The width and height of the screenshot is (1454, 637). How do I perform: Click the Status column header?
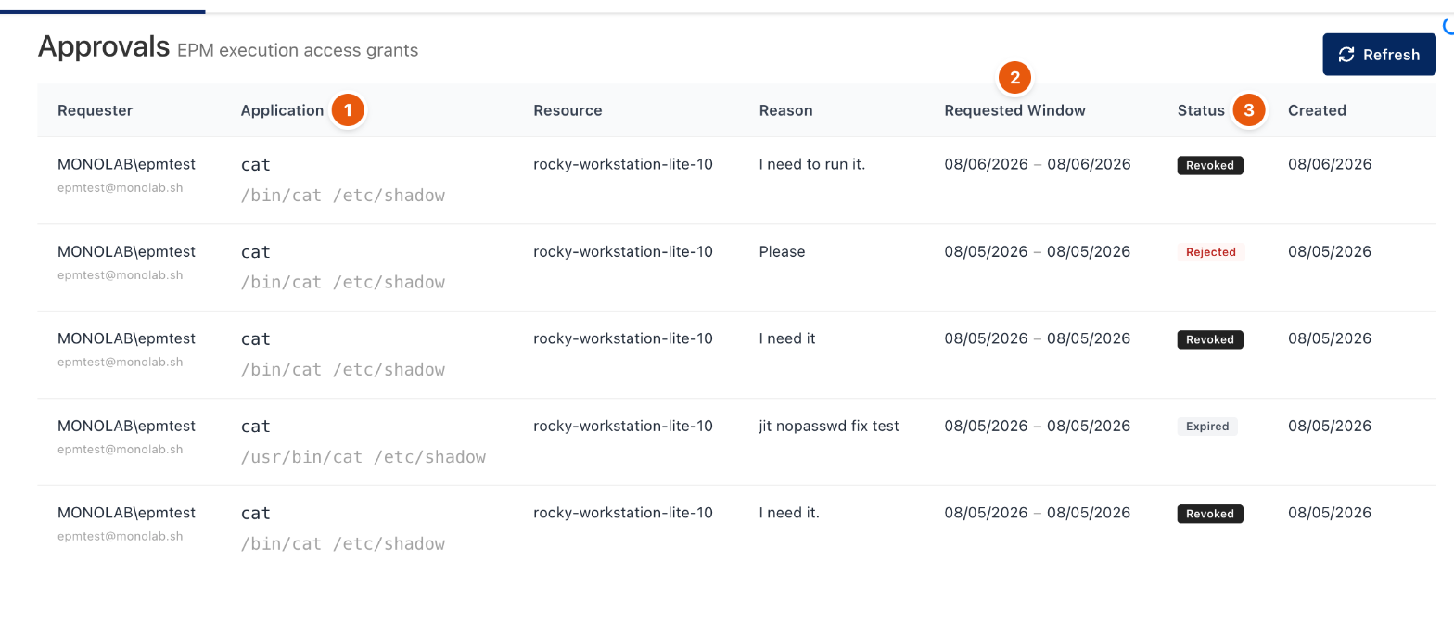[1201, 110]
